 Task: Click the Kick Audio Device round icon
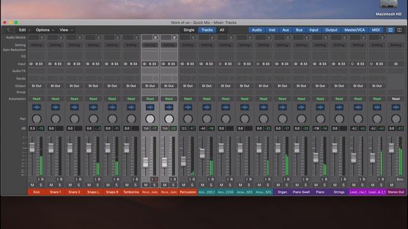41,38
